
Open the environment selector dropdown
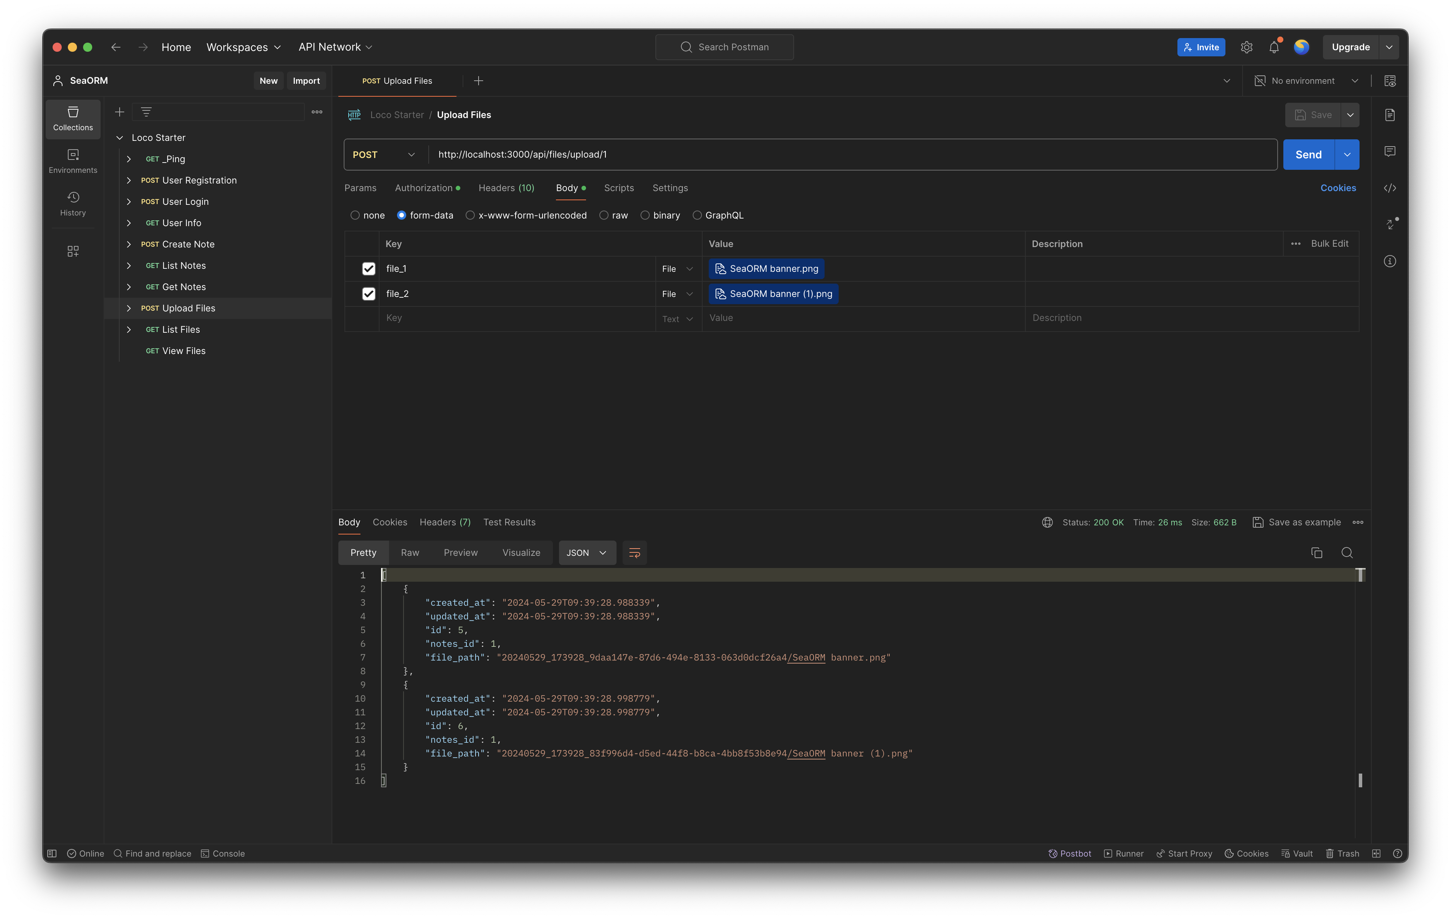click(x=1305, y=80)
